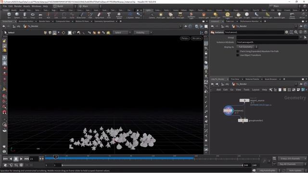
Task: Select the Draw Curve shelf tool
Action: (x=81, y=15)
